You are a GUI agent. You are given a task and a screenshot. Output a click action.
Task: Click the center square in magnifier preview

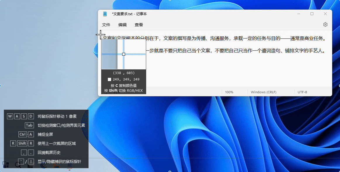click(x=124, y=54)
